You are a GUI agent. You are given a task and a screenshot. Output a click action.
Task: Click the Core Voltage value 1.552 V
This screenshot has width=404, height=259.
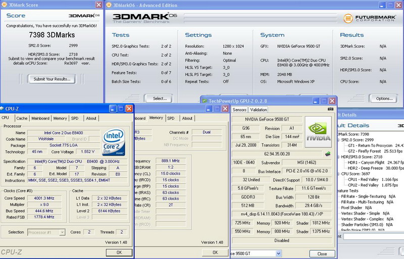[x=87, y=151]
